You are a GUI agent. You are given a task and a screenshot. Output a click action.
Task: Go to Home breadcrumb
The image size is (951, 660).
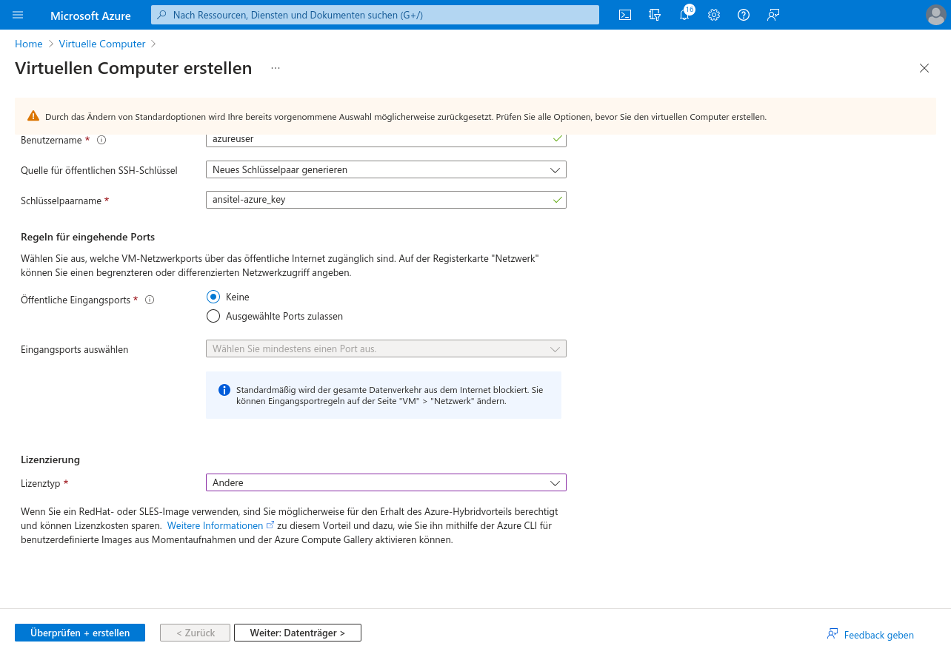(x=29, y=44)
